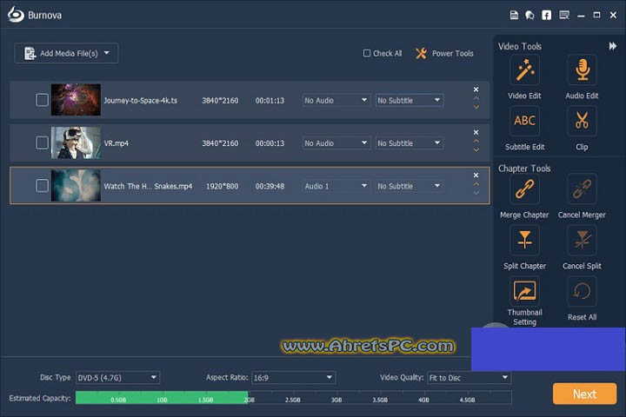Remove Watch The H... Snakes.mp4 with its X
Screen dimensions: 626x417
[x=476, y=175]
